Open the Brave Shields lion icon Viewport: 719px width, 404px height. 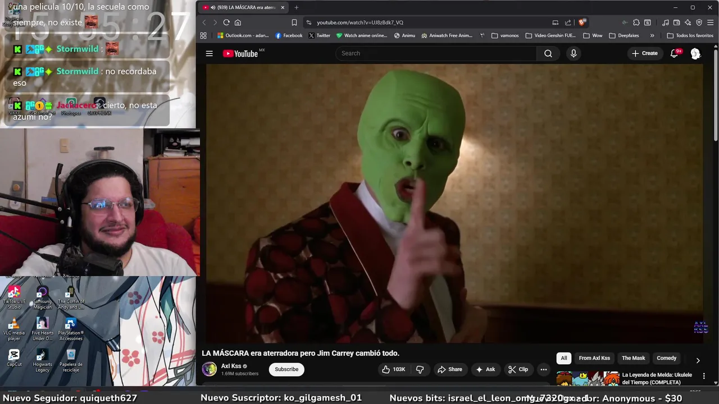(582, 22)
